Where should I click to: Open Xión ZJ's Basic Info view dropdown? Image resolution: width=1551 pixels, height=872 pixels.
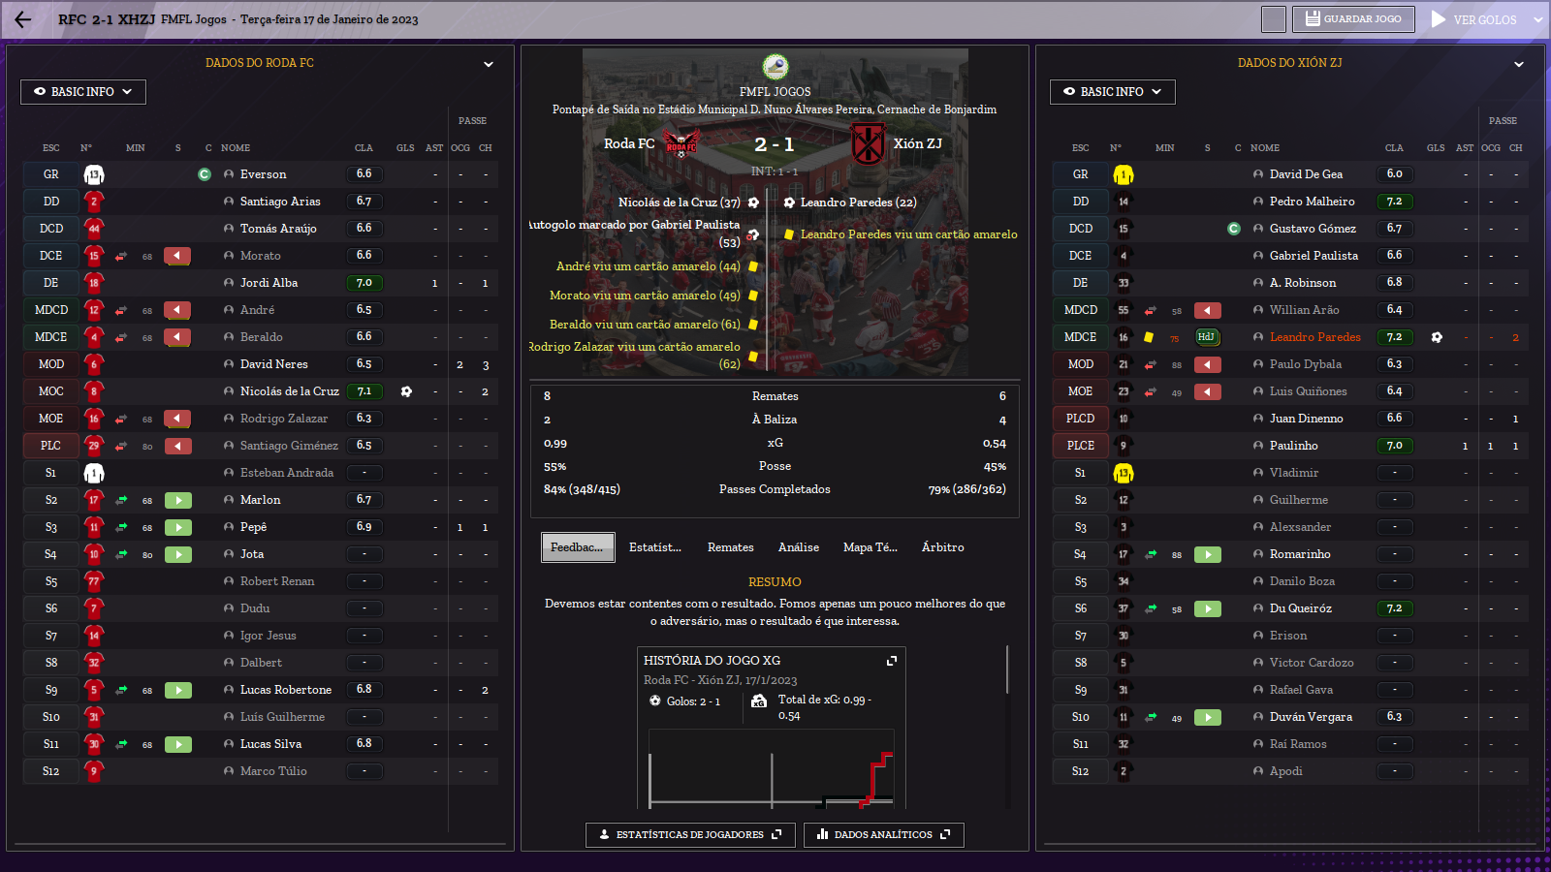coord(1112,92)
